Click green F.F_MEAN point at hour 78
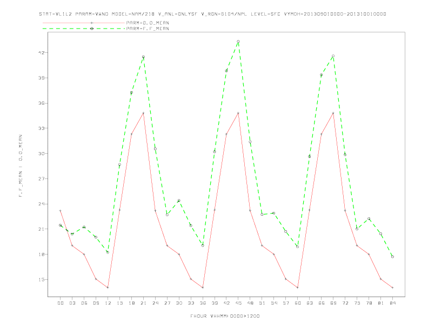428x330 pixels. 369,218
